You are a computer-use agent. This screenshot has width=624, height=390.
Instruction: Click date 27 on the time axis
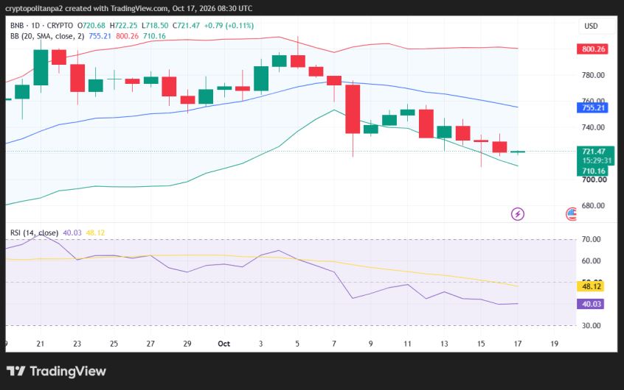pyautogui.click(x=150, y=344)
